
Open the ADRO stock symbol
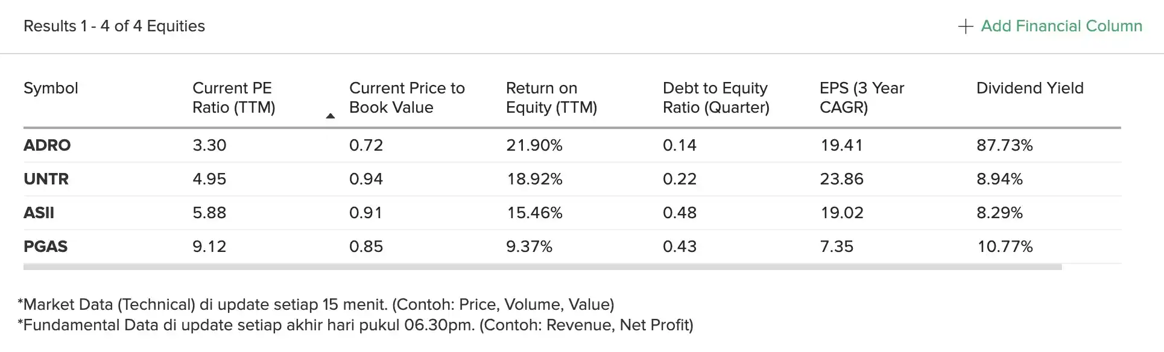tap(47, 145)
